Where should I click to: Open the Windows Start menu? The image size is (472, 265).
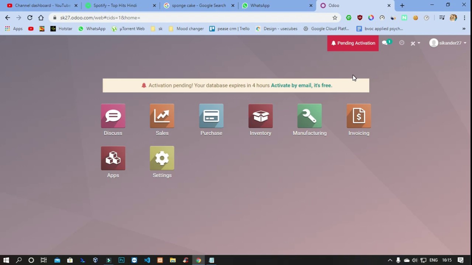(x=6, y=260)
